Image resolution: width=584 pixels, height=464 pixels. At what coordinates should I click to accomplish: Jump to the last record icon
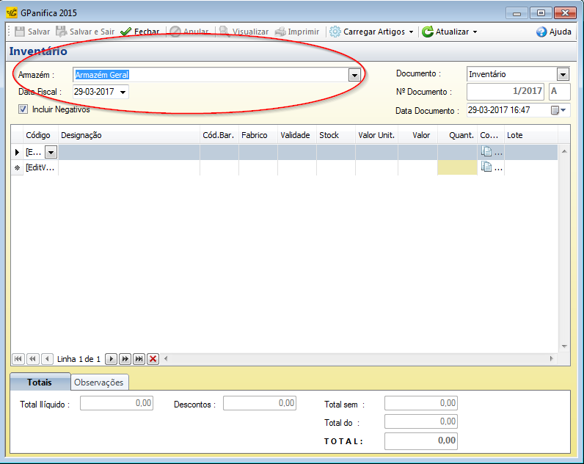pyautogui.click(x=139, y=359)
